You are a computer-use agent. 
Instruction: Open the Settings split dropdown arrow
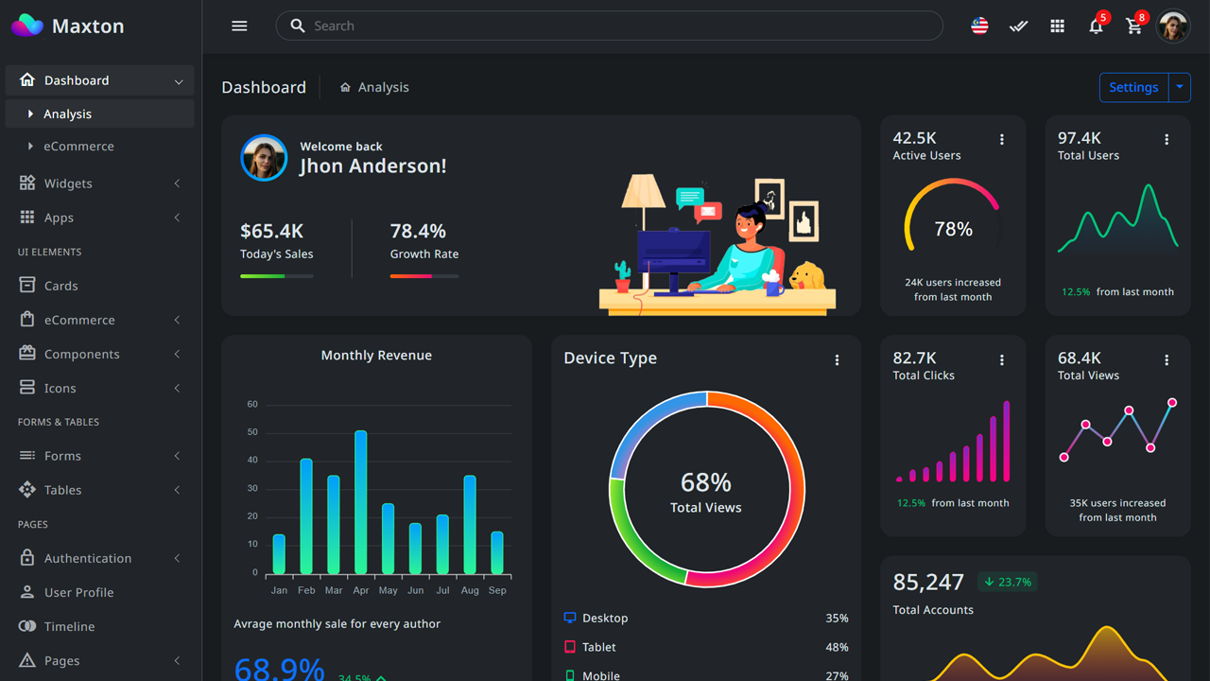tap(1179, 87)
